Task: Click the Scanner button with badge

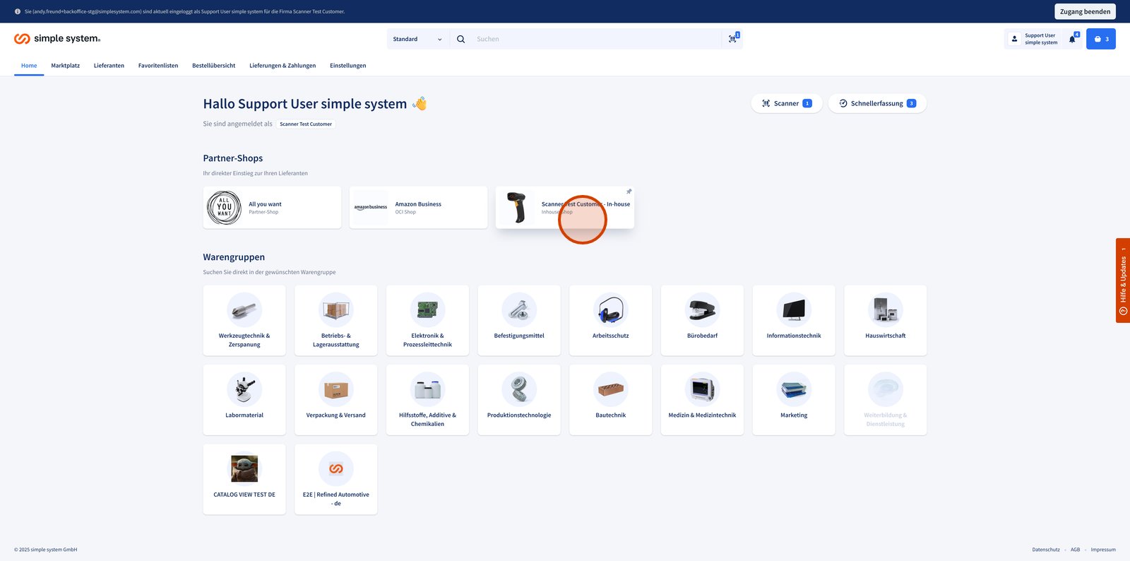Action: pyautogui.click(x=786, y=103)
